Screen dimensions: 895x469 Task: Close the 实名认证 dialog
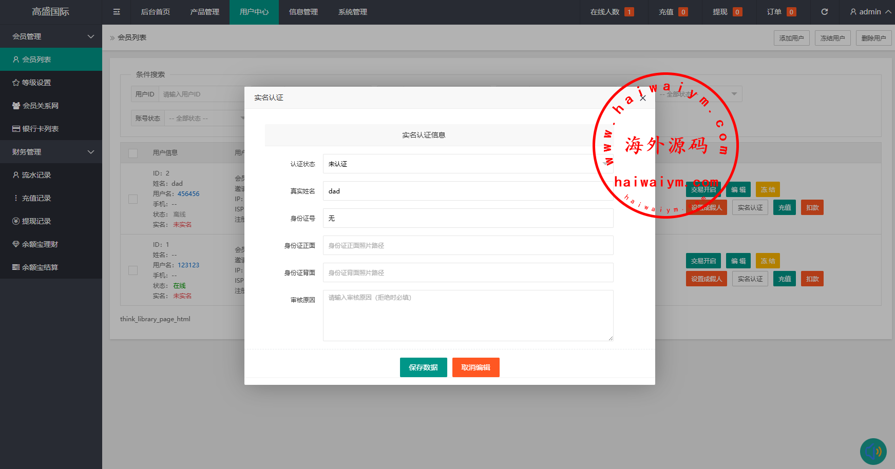(x=643, y=98)
